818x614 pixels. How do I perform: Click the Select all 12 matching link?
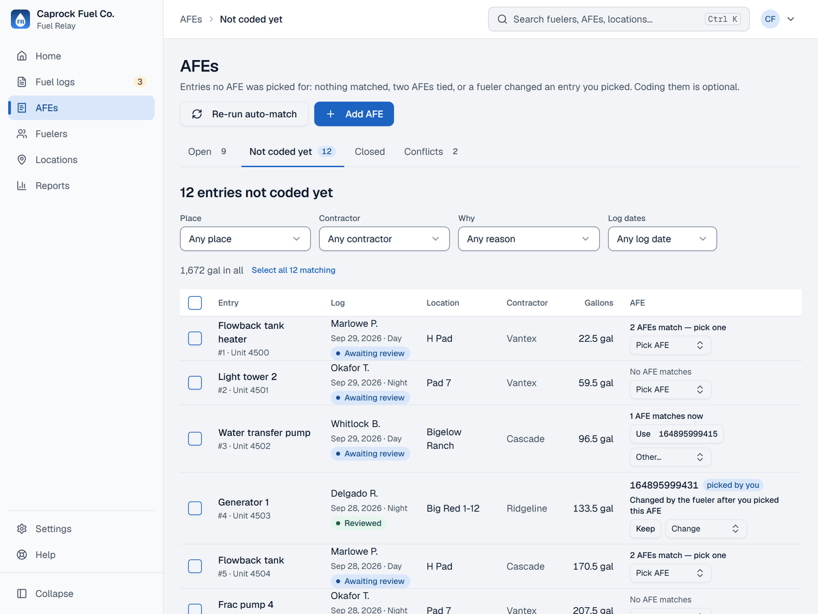pyautogui.click(x=293, y=270)
